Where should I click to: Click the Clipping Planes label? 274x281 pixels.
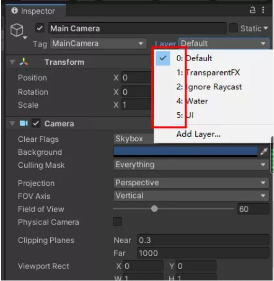coord(46,240)
